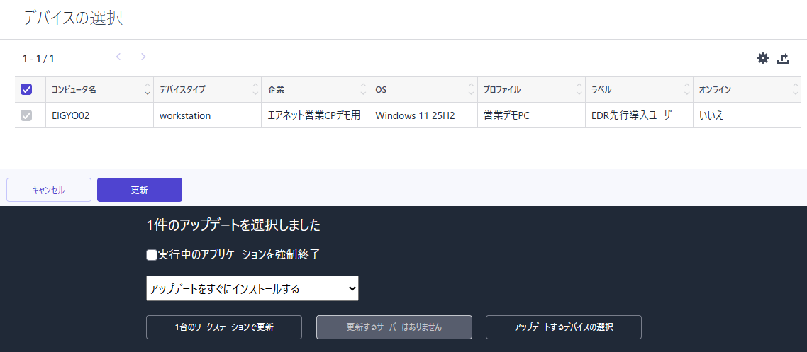The width and height of the screenshot is (807, 352).
Task: Sort by デバイスタイプ column arrows
Action: click(x=255, y=90)
